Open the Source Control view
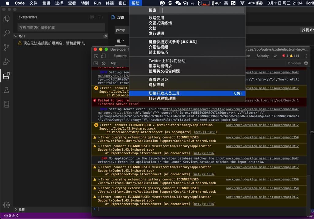Image resolution: width=314 pixels, height=219 pixels. [7, 47]
